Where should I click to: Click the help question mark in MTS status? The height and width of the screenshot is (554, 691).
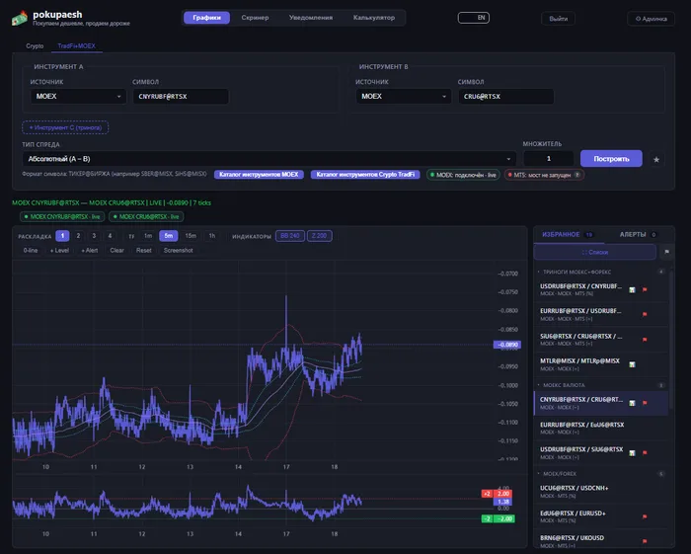[x=576, y=175]
